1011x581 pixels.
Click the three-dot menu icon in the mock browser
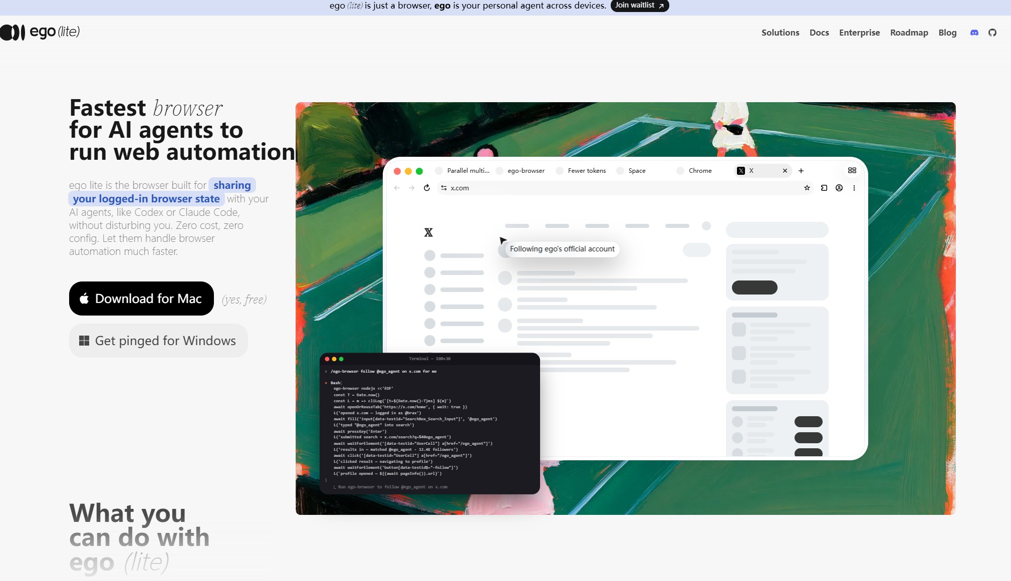point(854,188)
